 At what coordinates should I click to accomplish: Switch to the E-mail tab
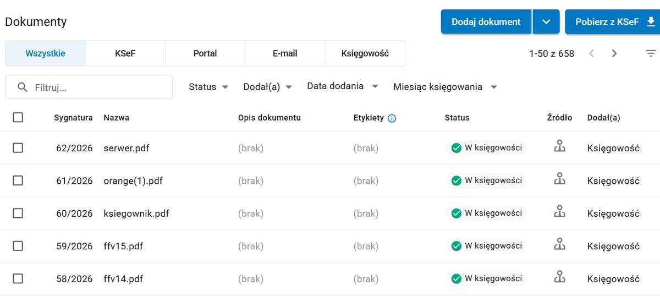pyautogui.click(x=285, y=53)
